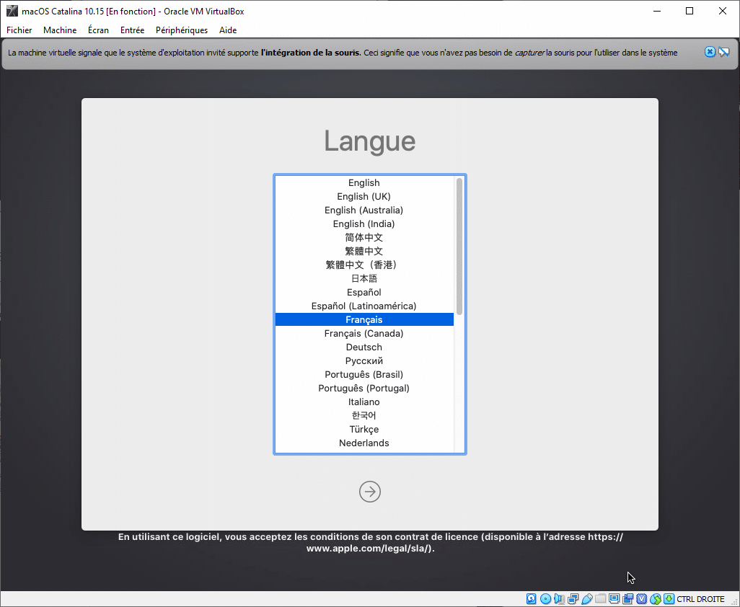Open the Entrée menu
Screen dimensions: 740x607
click(x=132, y=30)
